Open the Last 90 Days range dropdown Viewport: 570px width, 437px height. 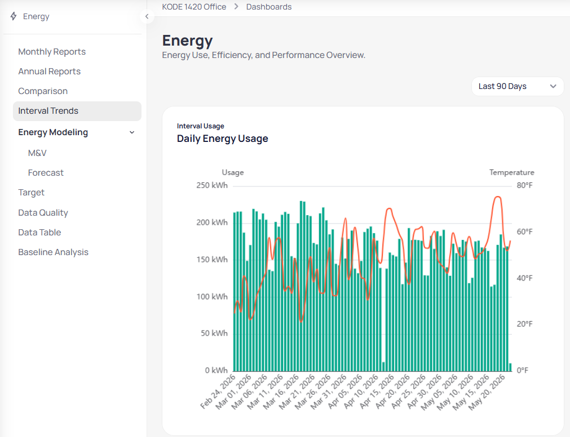pyautogui.click(x=518, y=86)
